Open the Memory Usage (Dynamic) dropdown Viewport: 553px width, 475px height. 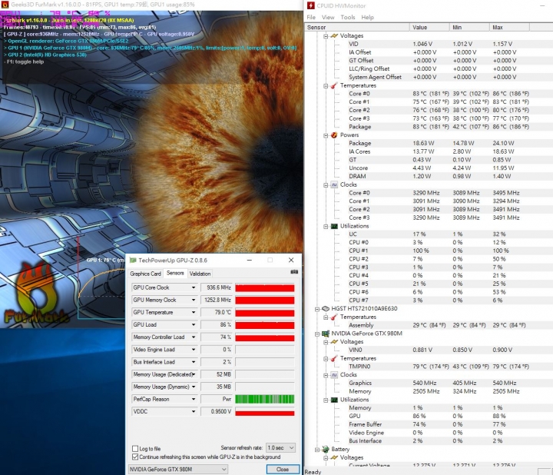click(x=194, y=387)
